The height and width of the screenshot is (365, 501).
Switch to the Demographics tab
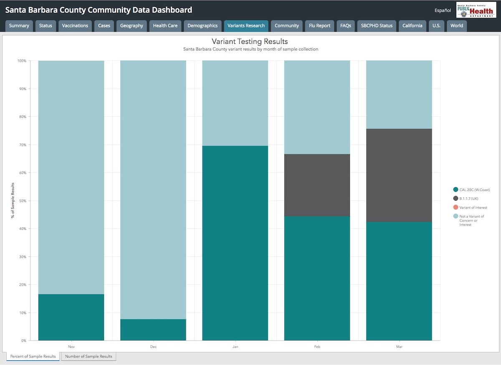[x=202, y=26]
